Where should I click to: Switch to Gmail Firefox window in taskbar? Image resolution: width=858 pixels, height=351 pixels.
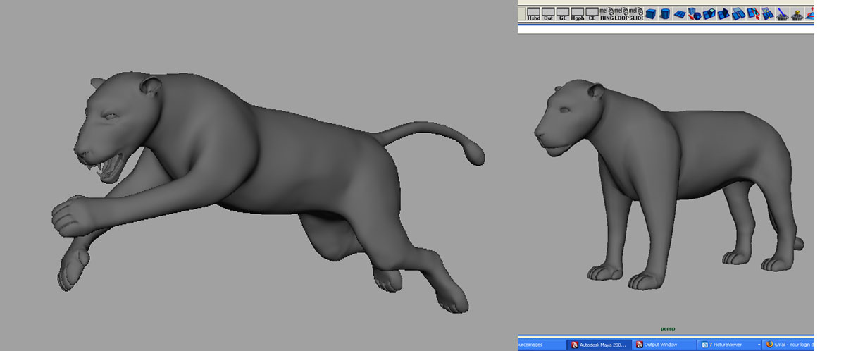790,345
